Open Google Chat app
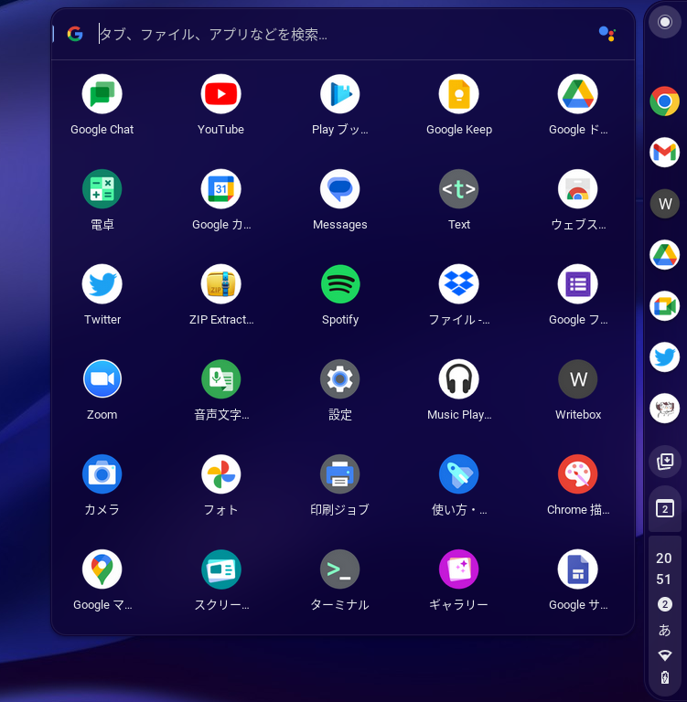 (x=102, y=94)
